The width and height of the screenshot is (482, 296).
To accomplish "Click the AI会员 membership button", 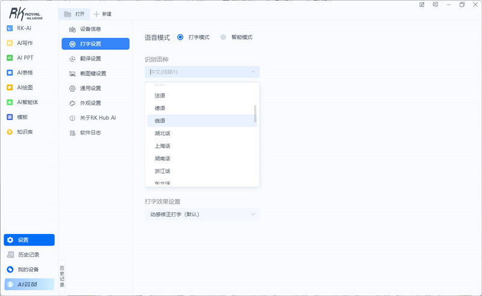I will click(29, 284).
